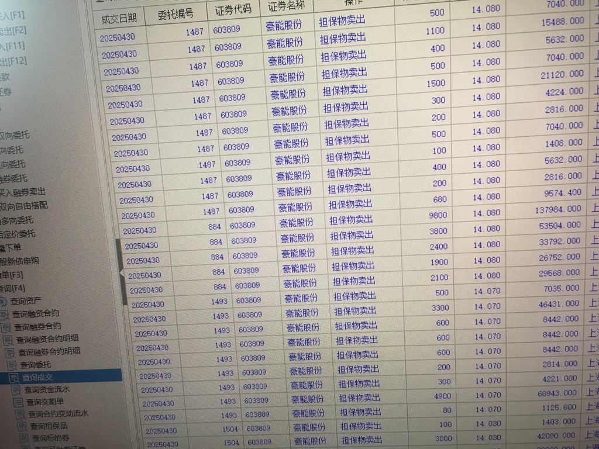This screenshot has width=599, height=449.
Task: Click the icon beside 查询融券合约明细
Action: click(9, 353)
